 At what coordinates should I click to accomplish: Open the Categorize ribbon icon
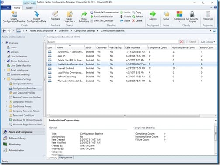coord(179,14)
